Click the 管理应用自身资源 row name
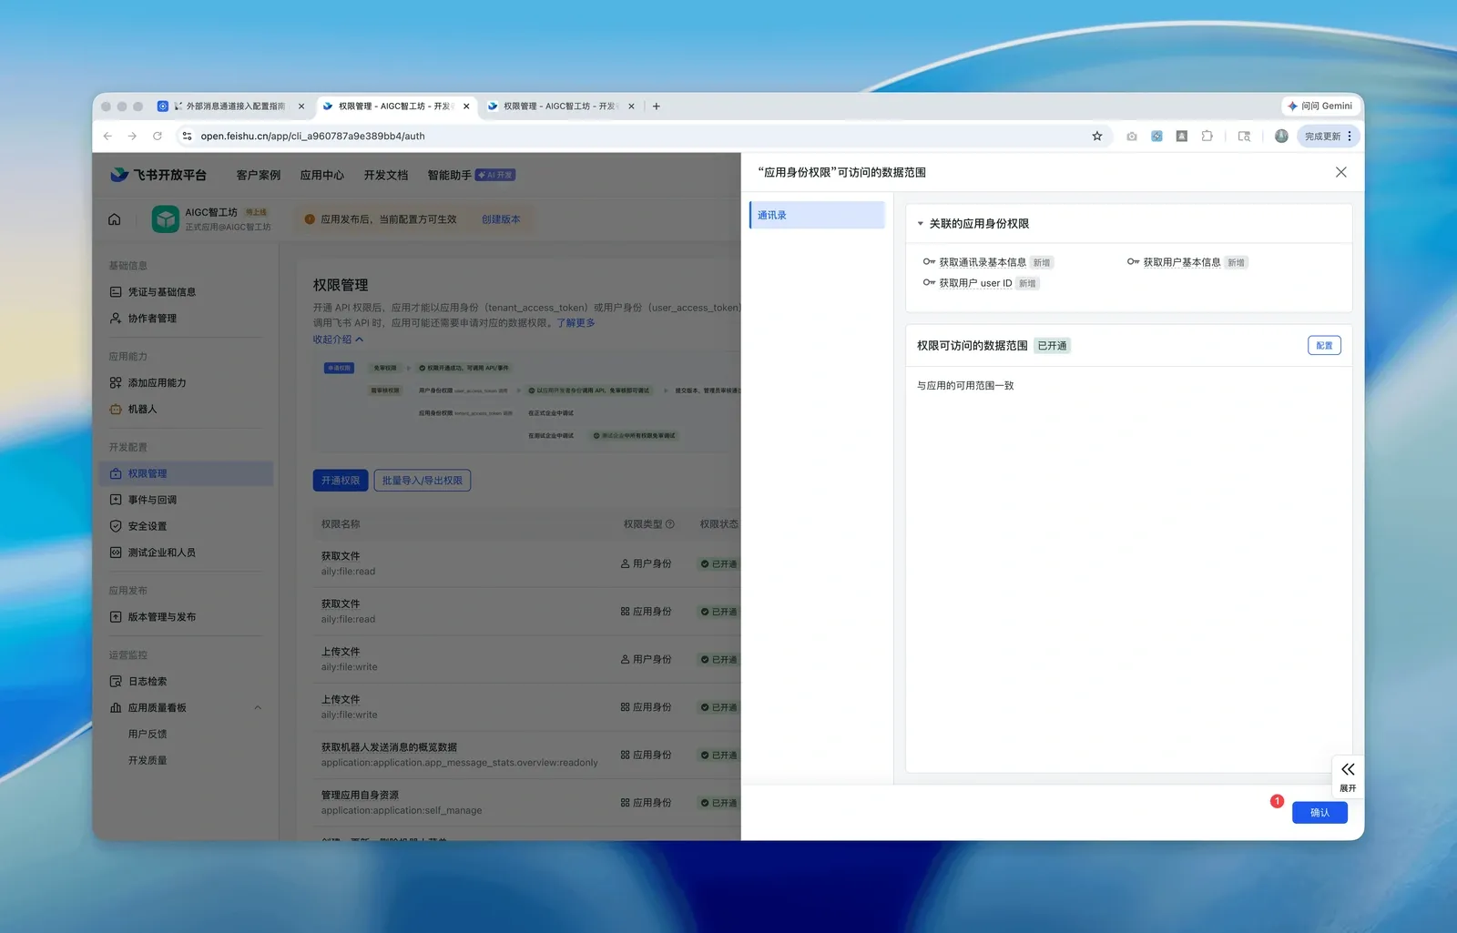Viewport: 1457px width, 933px height. tap(360, 796)
